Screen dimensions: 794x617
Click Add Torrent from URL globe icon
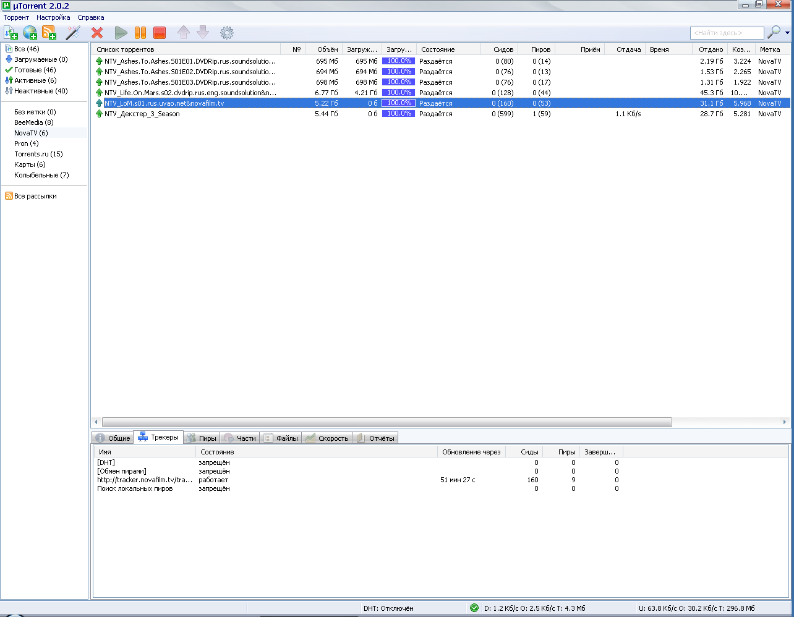click(x=30, y=33)
